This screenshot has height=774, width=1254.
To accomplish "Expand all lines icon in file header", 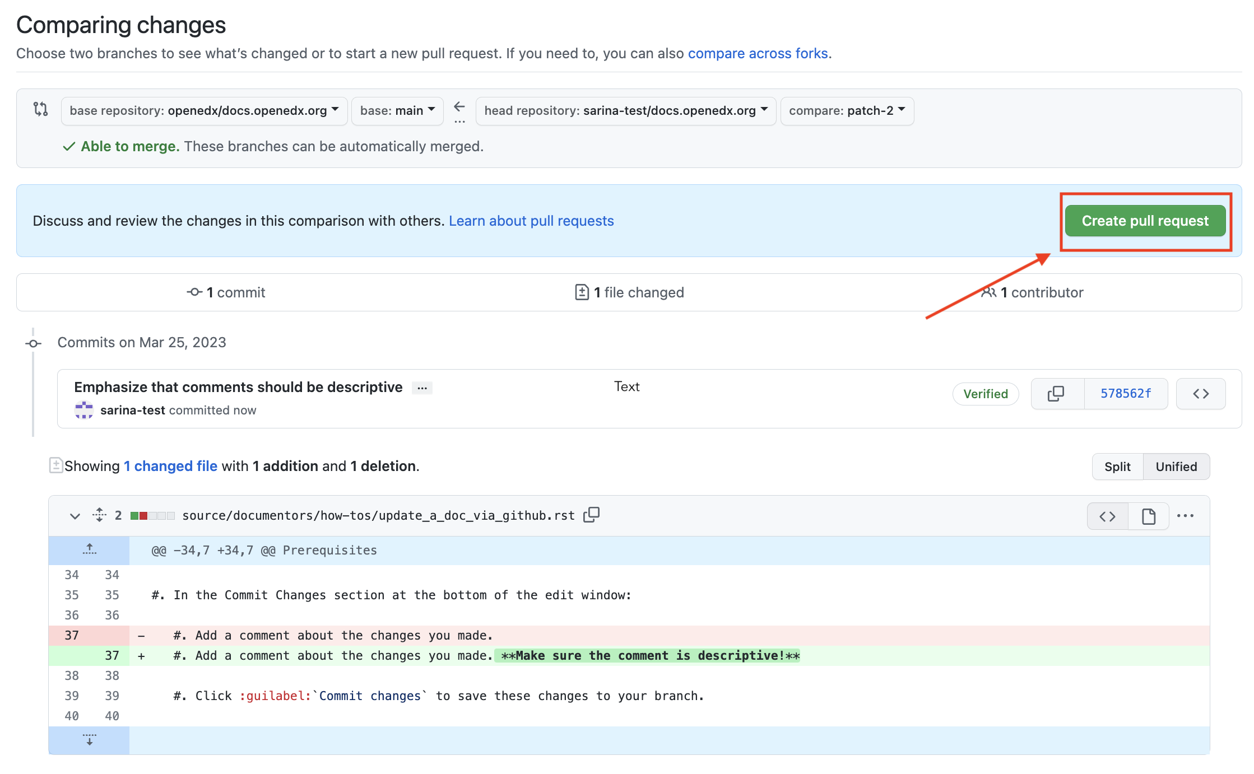I will tap(99, 515).
